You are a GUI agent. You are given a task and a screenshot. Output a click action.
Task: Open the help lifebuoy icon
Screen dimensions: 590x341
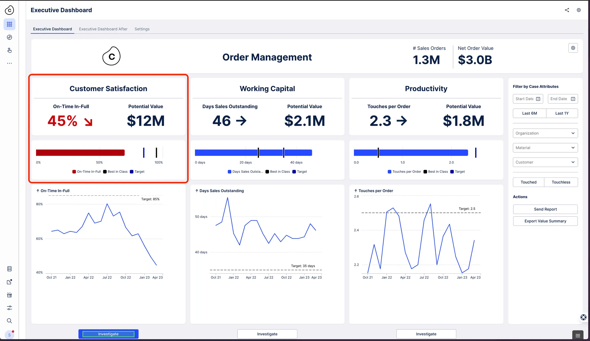point(583,317)
